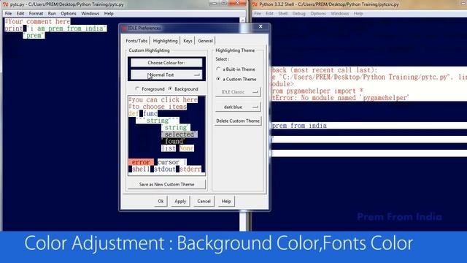This screenshot has height=263, width=467.
Task: Click 'stderr' sample in highlight preview
Action: [190, 169]
